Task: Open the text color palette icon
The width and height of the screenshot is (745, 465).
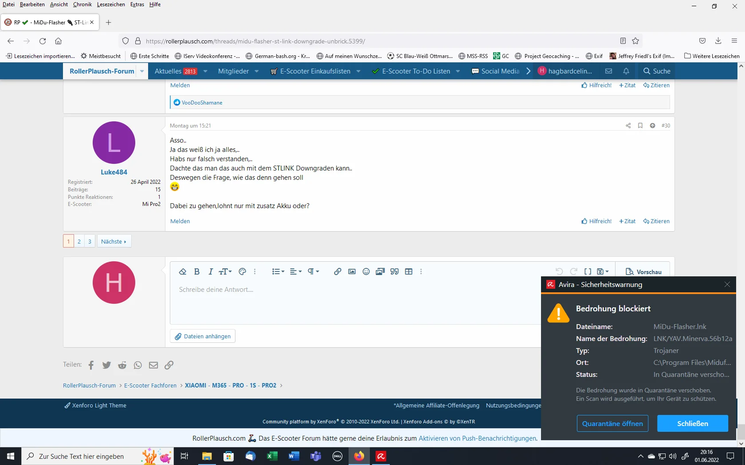Action: 242,271
